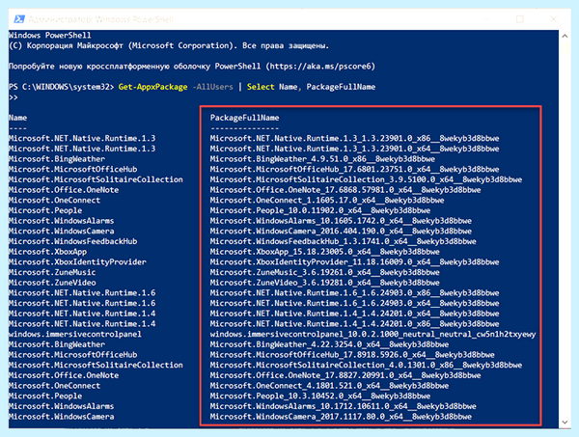579x437 pixels.
Task: Click Microsoft.XboxApp_15.18.23005.0 package name
Action: [x=324, y=252]
